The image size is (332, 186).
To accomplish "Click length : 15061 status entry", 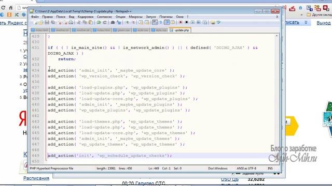I will [x=106, y=168].
